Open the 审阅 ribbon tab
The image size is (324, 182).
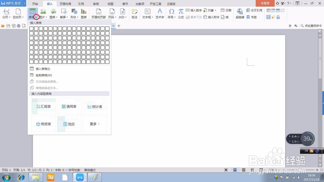(x=96, y=4)
